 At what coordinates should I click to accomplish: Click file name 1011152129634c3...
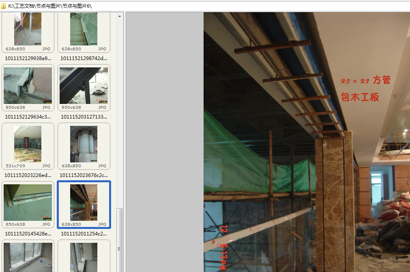[28, 117]
